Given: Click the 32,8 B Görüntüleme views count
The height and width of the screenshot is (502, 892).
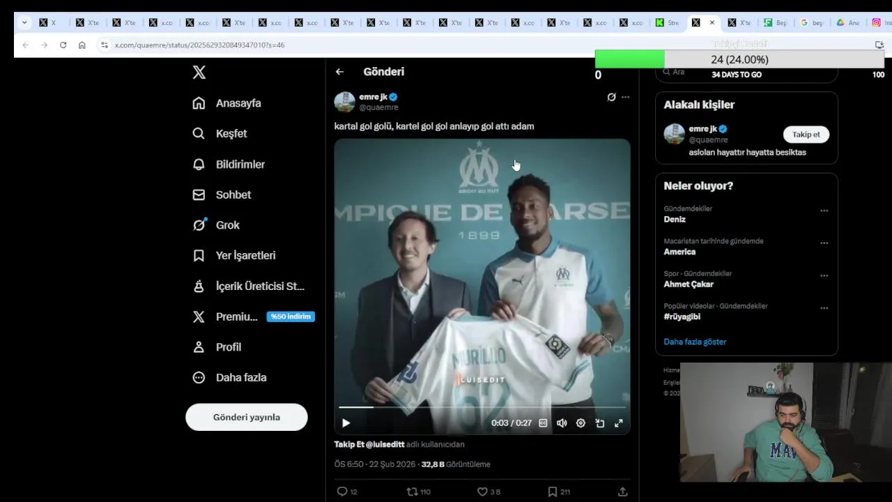Looking at the screenshot, I should point(456,464).
